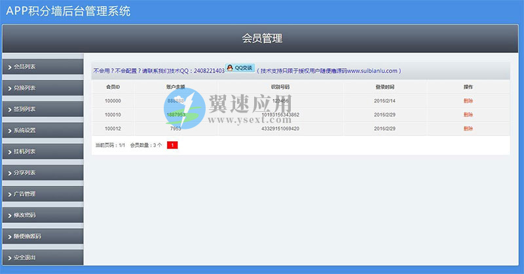Click the QQ交谈 chat icon
Screen dimensions: 524x274
tap(240, 68)
